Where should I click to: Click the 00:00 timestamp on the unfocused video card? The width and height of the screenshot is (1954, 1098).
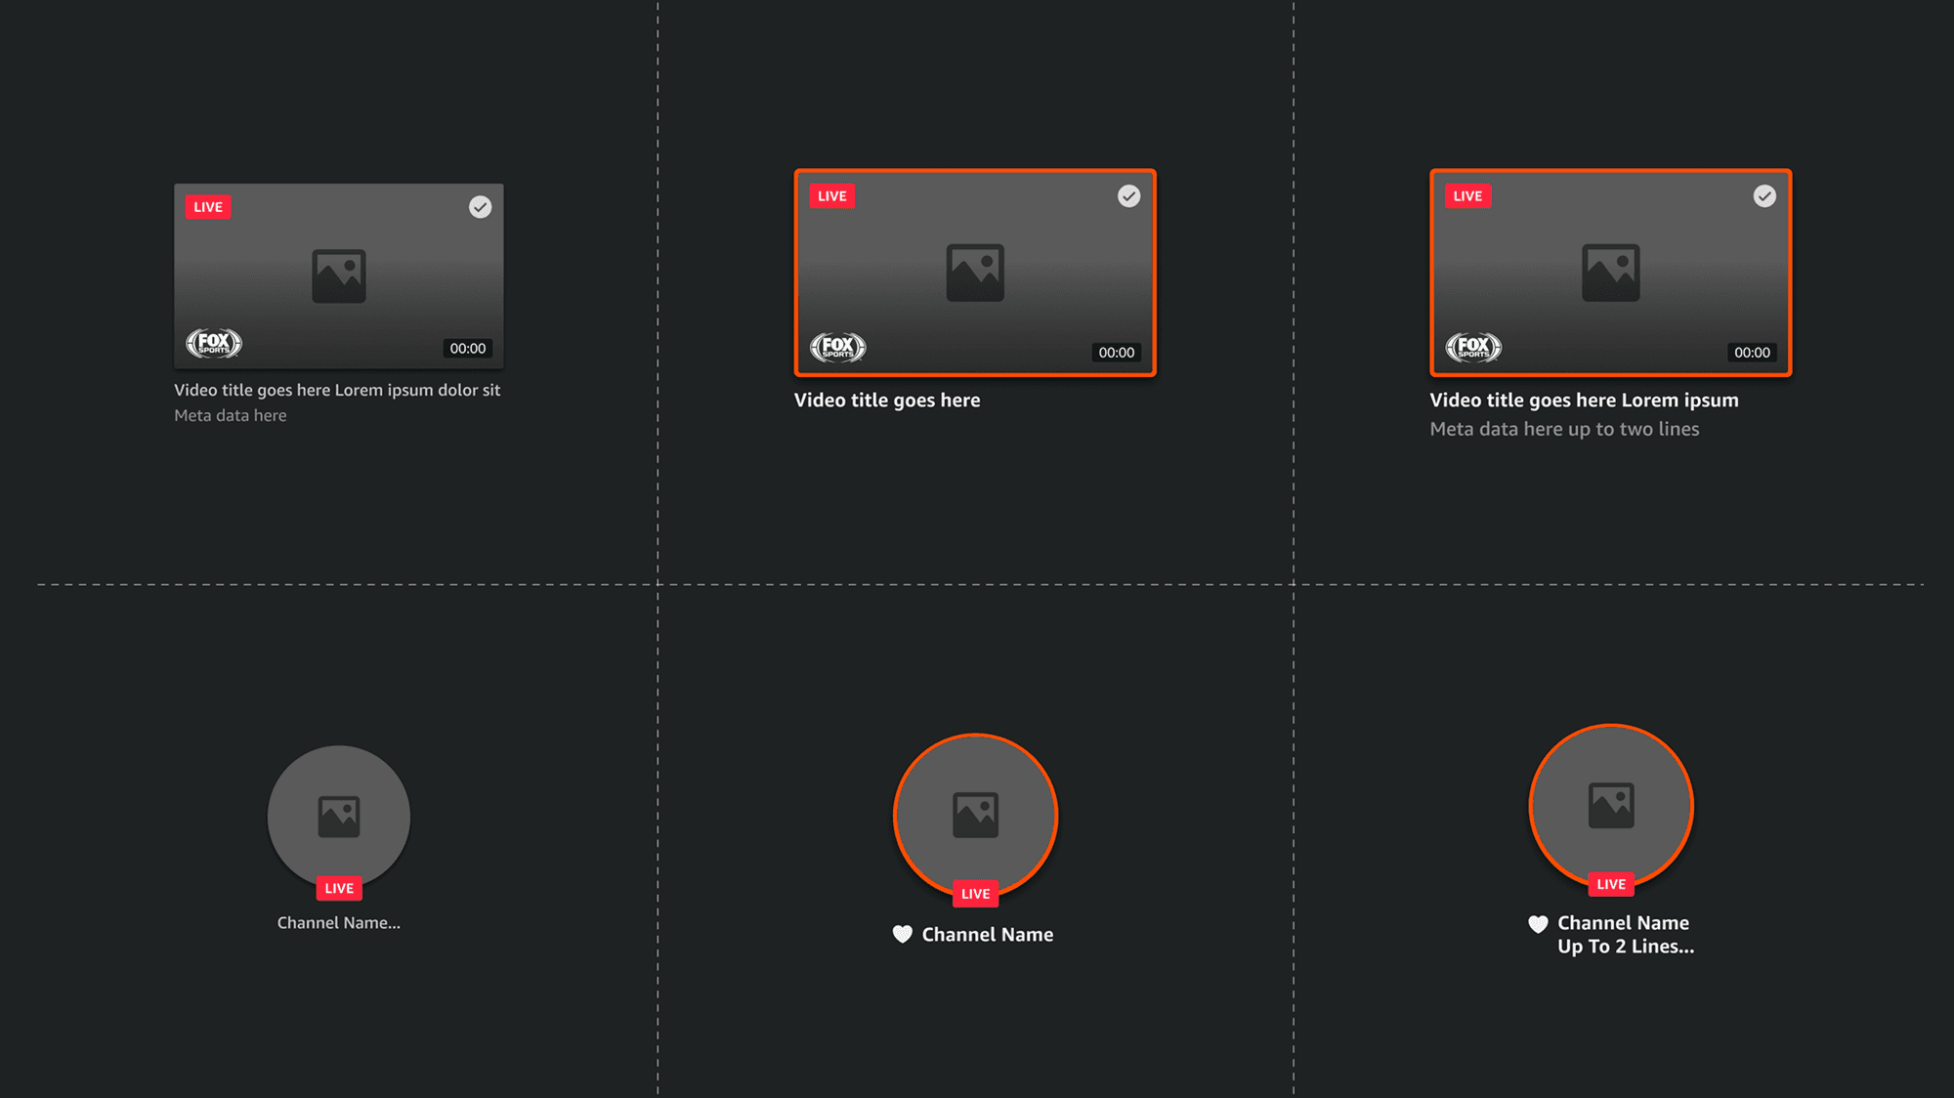(x=468, y=349)
